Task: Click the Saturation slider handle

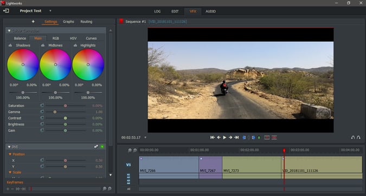Action: [66, 106]
